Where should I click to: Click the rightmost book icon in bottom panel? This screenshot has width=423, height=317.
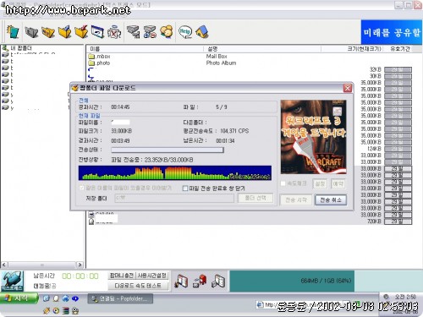tap(218, 281)
